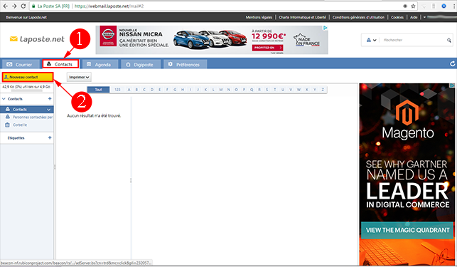This screenshot has width=457, height=267.
Task: Click the search magnifier icon
Action: click(449, 40)
